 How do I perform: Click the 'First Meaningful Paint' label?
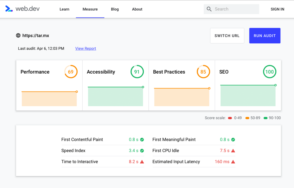tap(174, 139)
